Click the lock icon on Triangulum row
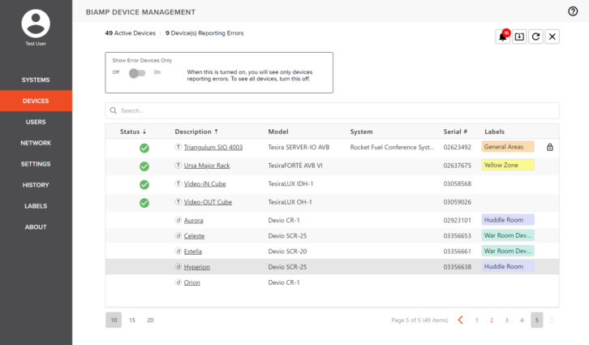 click(550, 147)
